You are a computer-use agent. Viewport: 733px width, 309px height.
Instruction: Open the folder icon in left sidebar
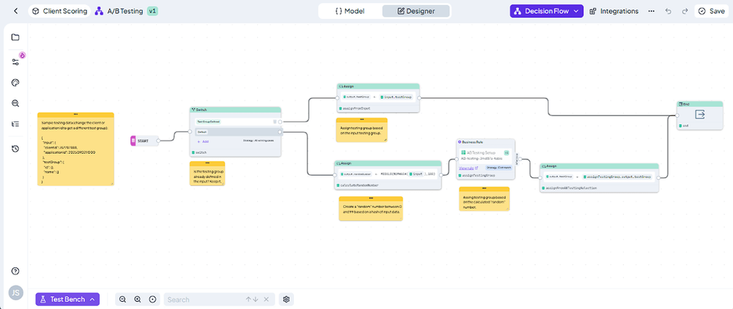[15, 37]
